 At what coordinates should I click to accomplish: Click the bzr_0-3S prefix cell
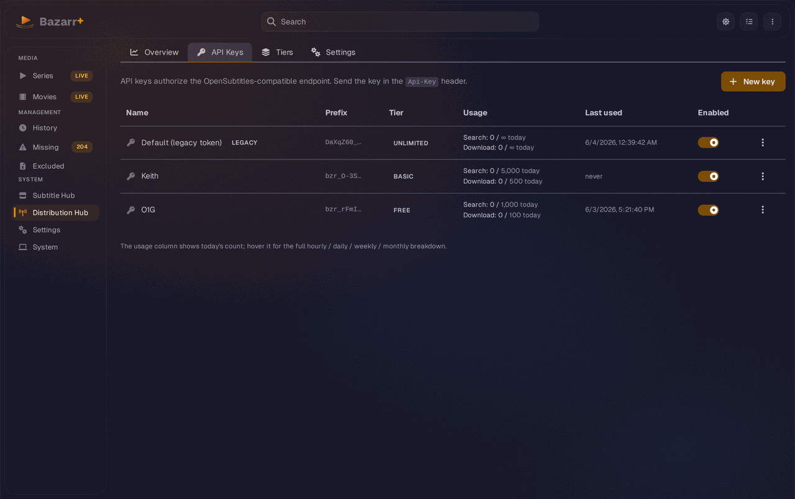click(343, 176)
